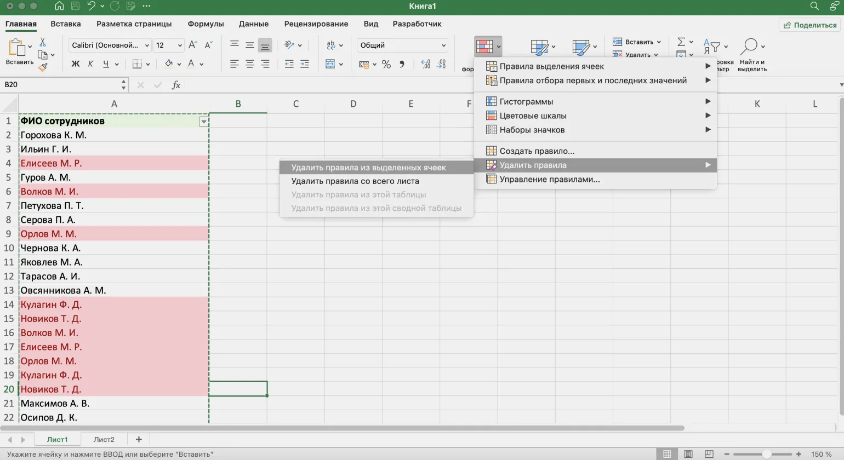
Task: Toggle italic formatting (К)
Action: tap(90, 64)
